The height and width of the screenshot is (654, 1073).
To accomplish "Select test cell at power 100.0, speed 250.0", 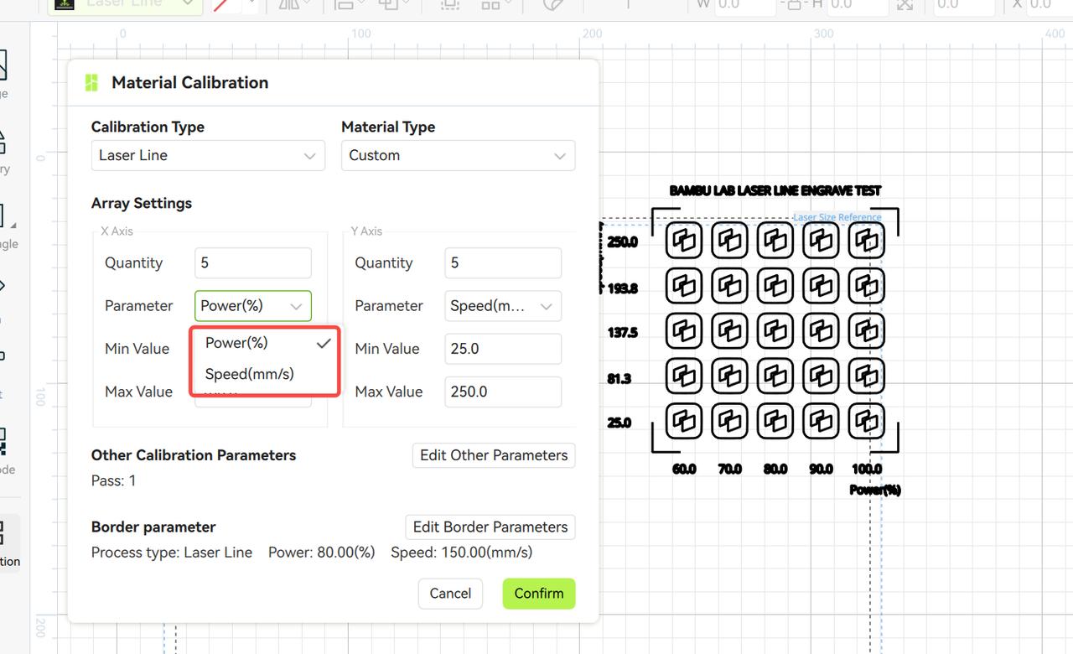I will 867,241.
